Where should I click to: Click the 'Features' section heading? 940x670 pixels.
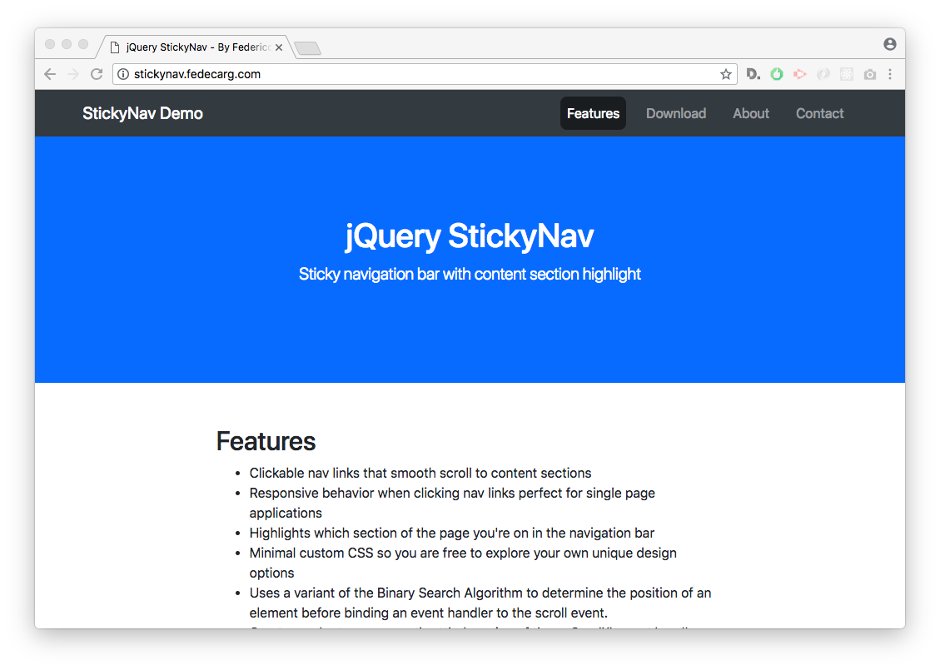[x=266, y=441]
